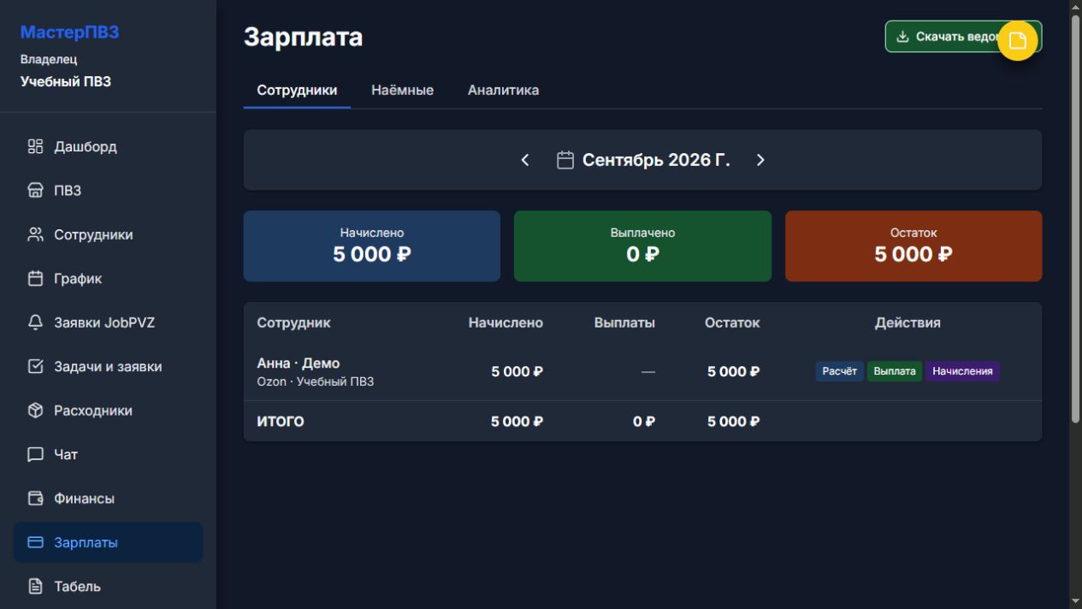Viewport: 1082px width, 609px height.
Task: Click the blue Начислено summary card
Action: tap(372, 246)
